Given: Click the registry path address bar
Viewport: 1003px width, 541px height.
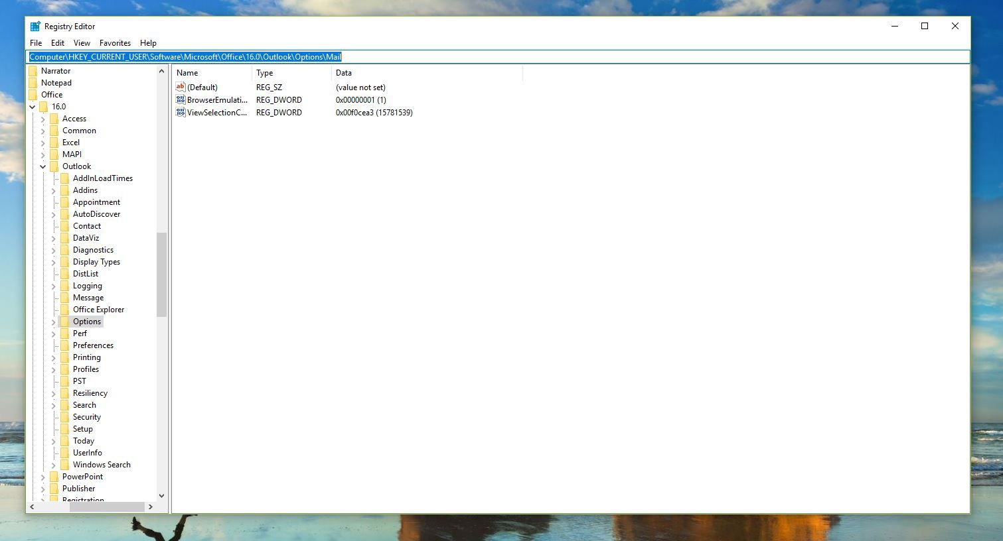Looking at the screenshot, I should coord(498,57).
